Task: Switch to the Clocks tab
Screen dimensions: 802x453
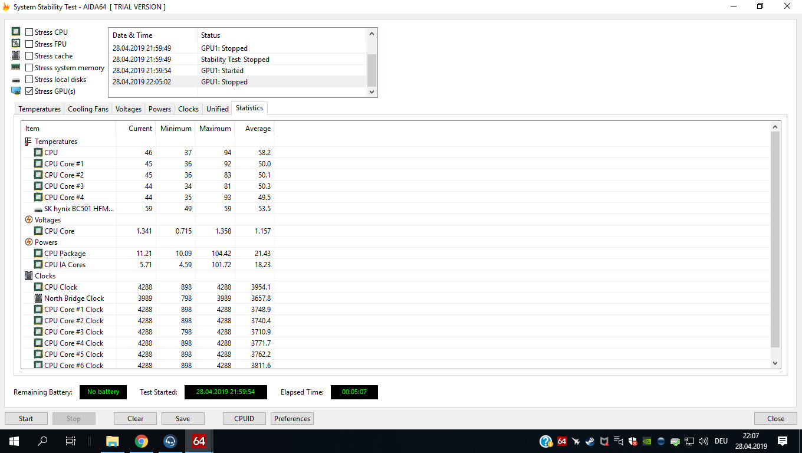Action: [x=189, y=109]
